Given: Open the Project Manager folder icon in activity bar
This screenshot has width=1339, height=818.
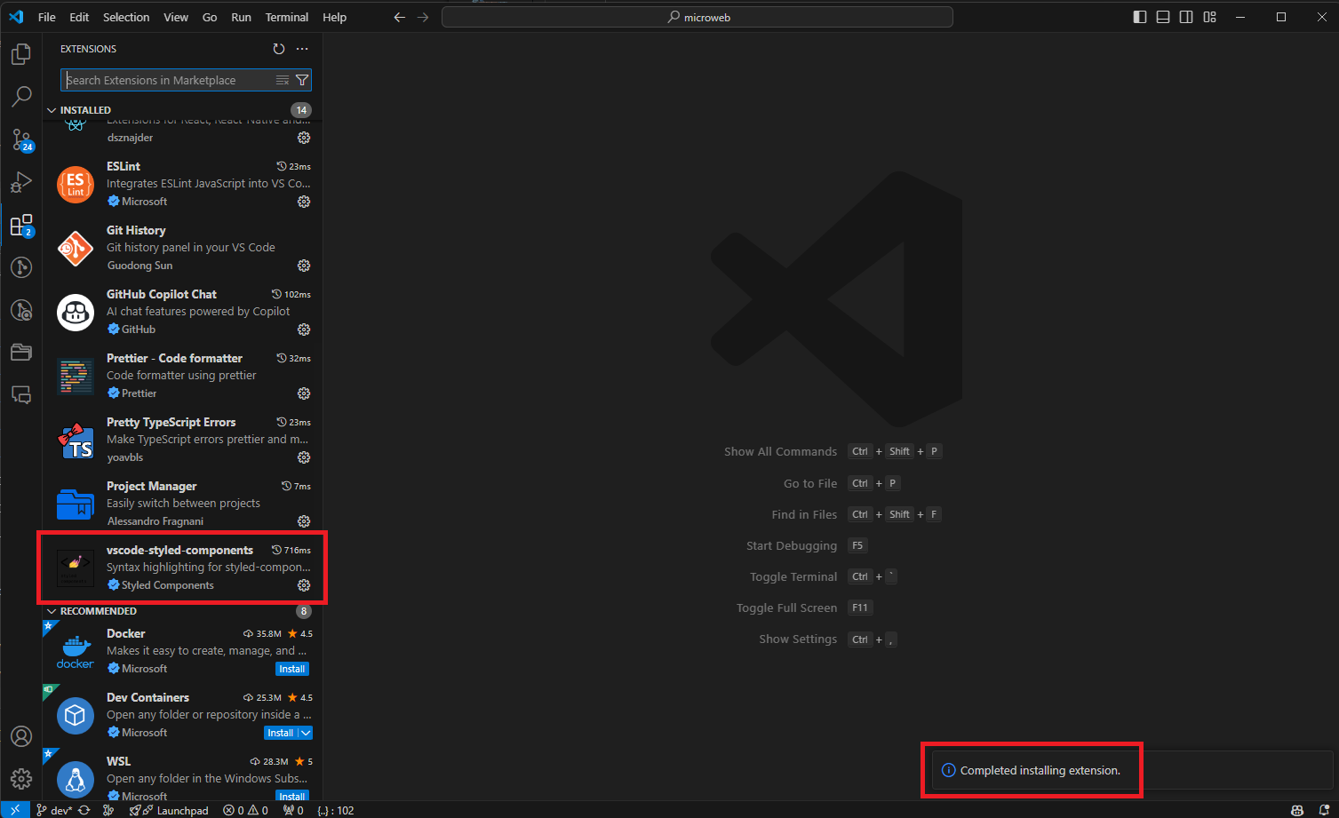Looking at the screenshot, I should [x=21, y=353].
